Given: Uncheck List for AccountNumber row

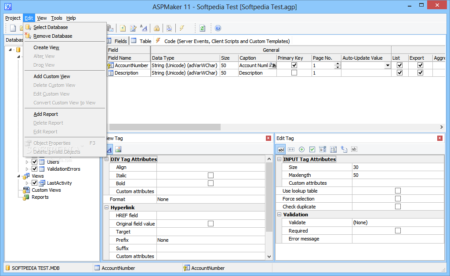Looking at the screenshot, I should click(x=399, y=65).
